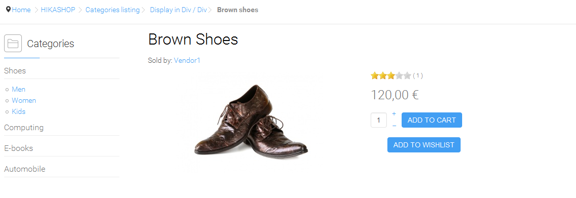Rate with the third star
This screenshot has width=576, height=198.
(x=391, y=76)
